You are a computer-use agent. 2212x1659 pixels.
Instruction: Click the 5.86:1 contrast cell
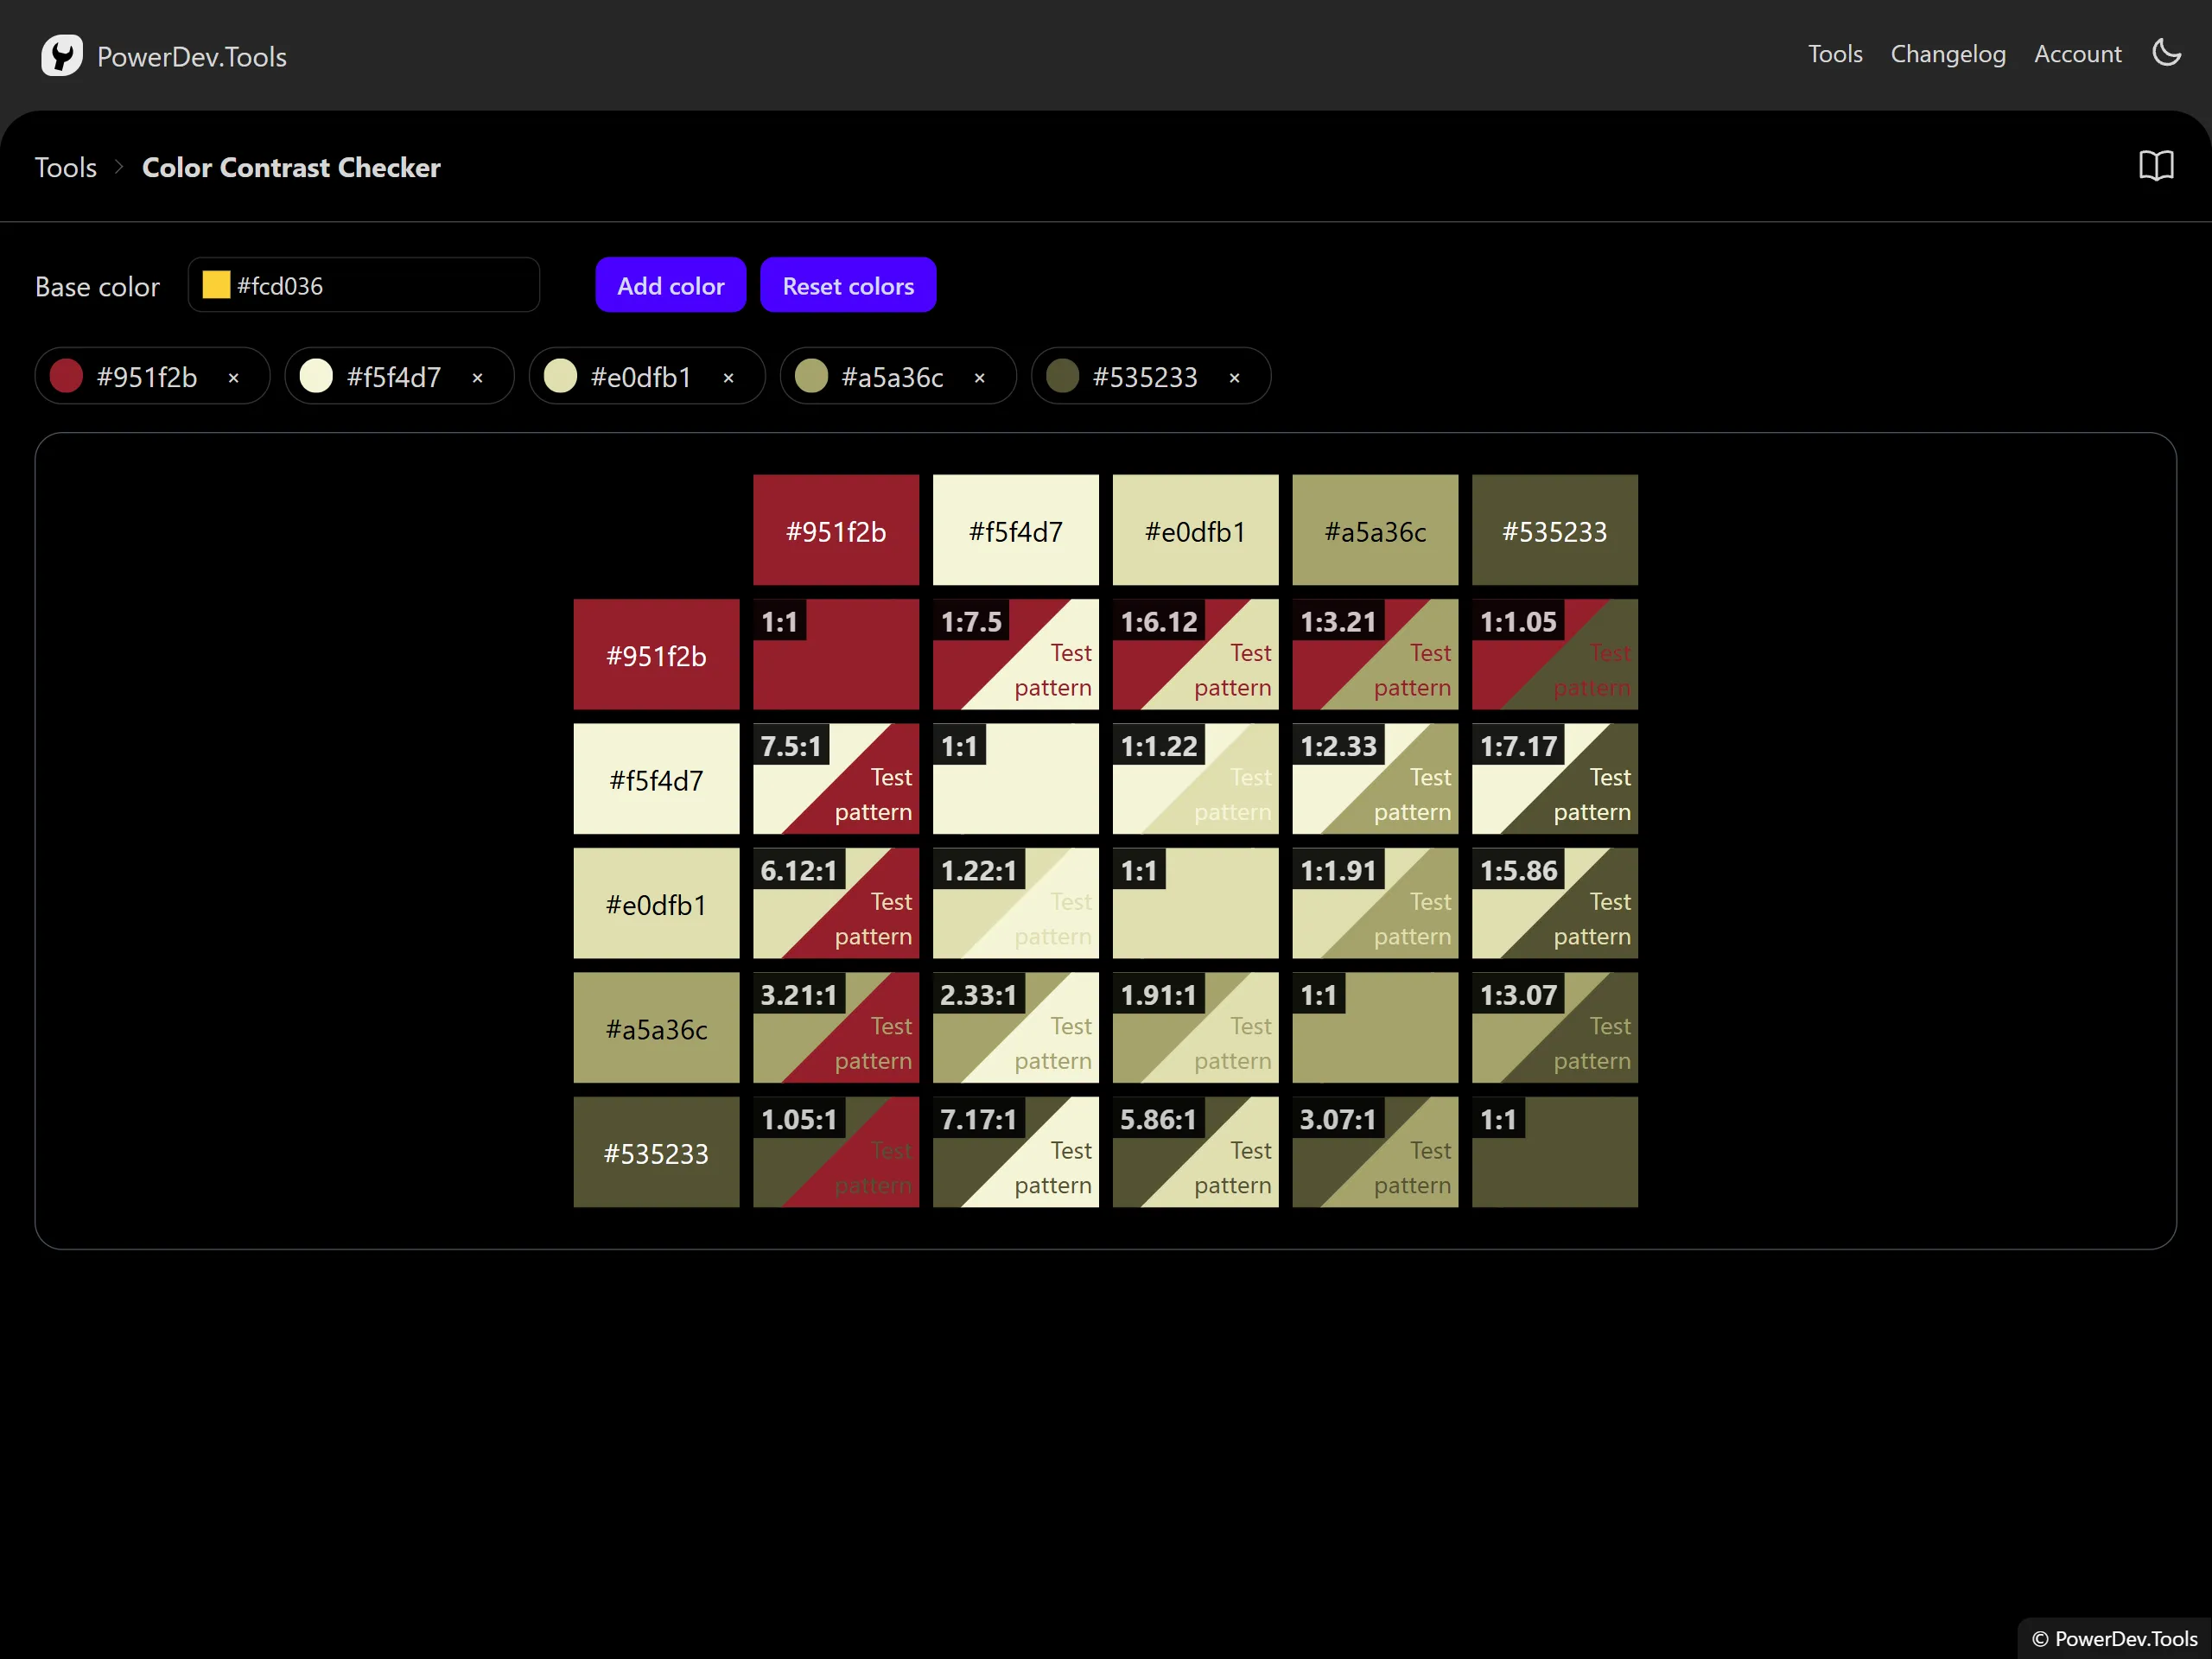(x=1196, y=1153)
